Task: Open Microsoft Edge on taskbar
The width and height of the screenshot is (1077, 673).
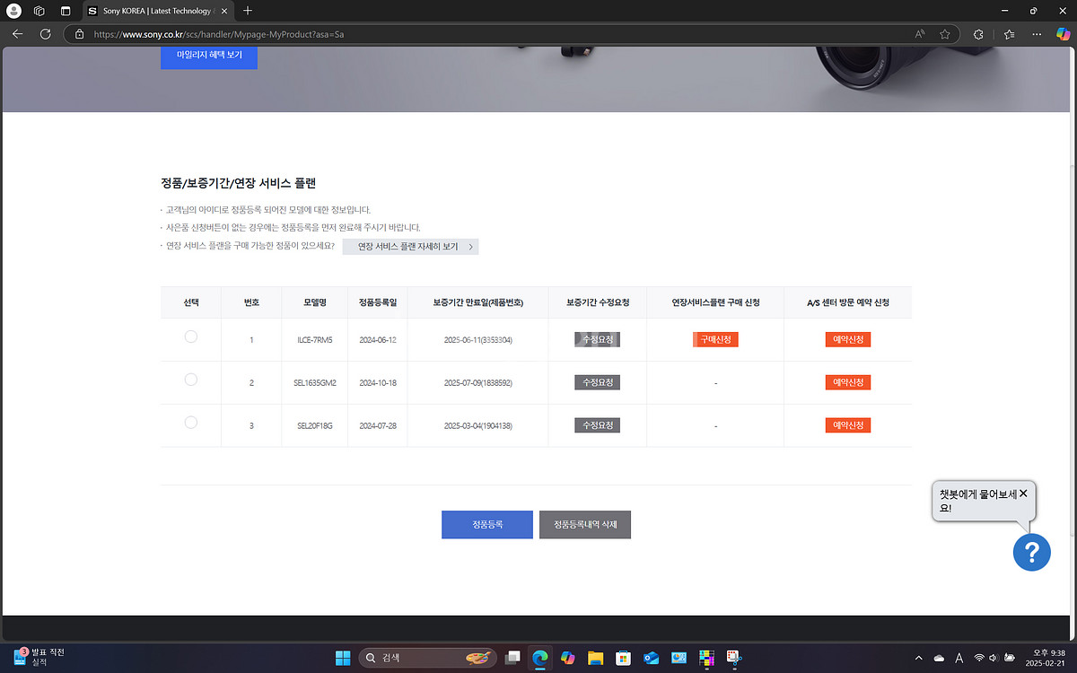Action: point(539,658)
